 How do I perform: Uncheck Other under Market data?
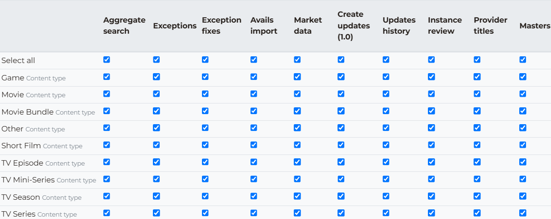tap(297, 128)
